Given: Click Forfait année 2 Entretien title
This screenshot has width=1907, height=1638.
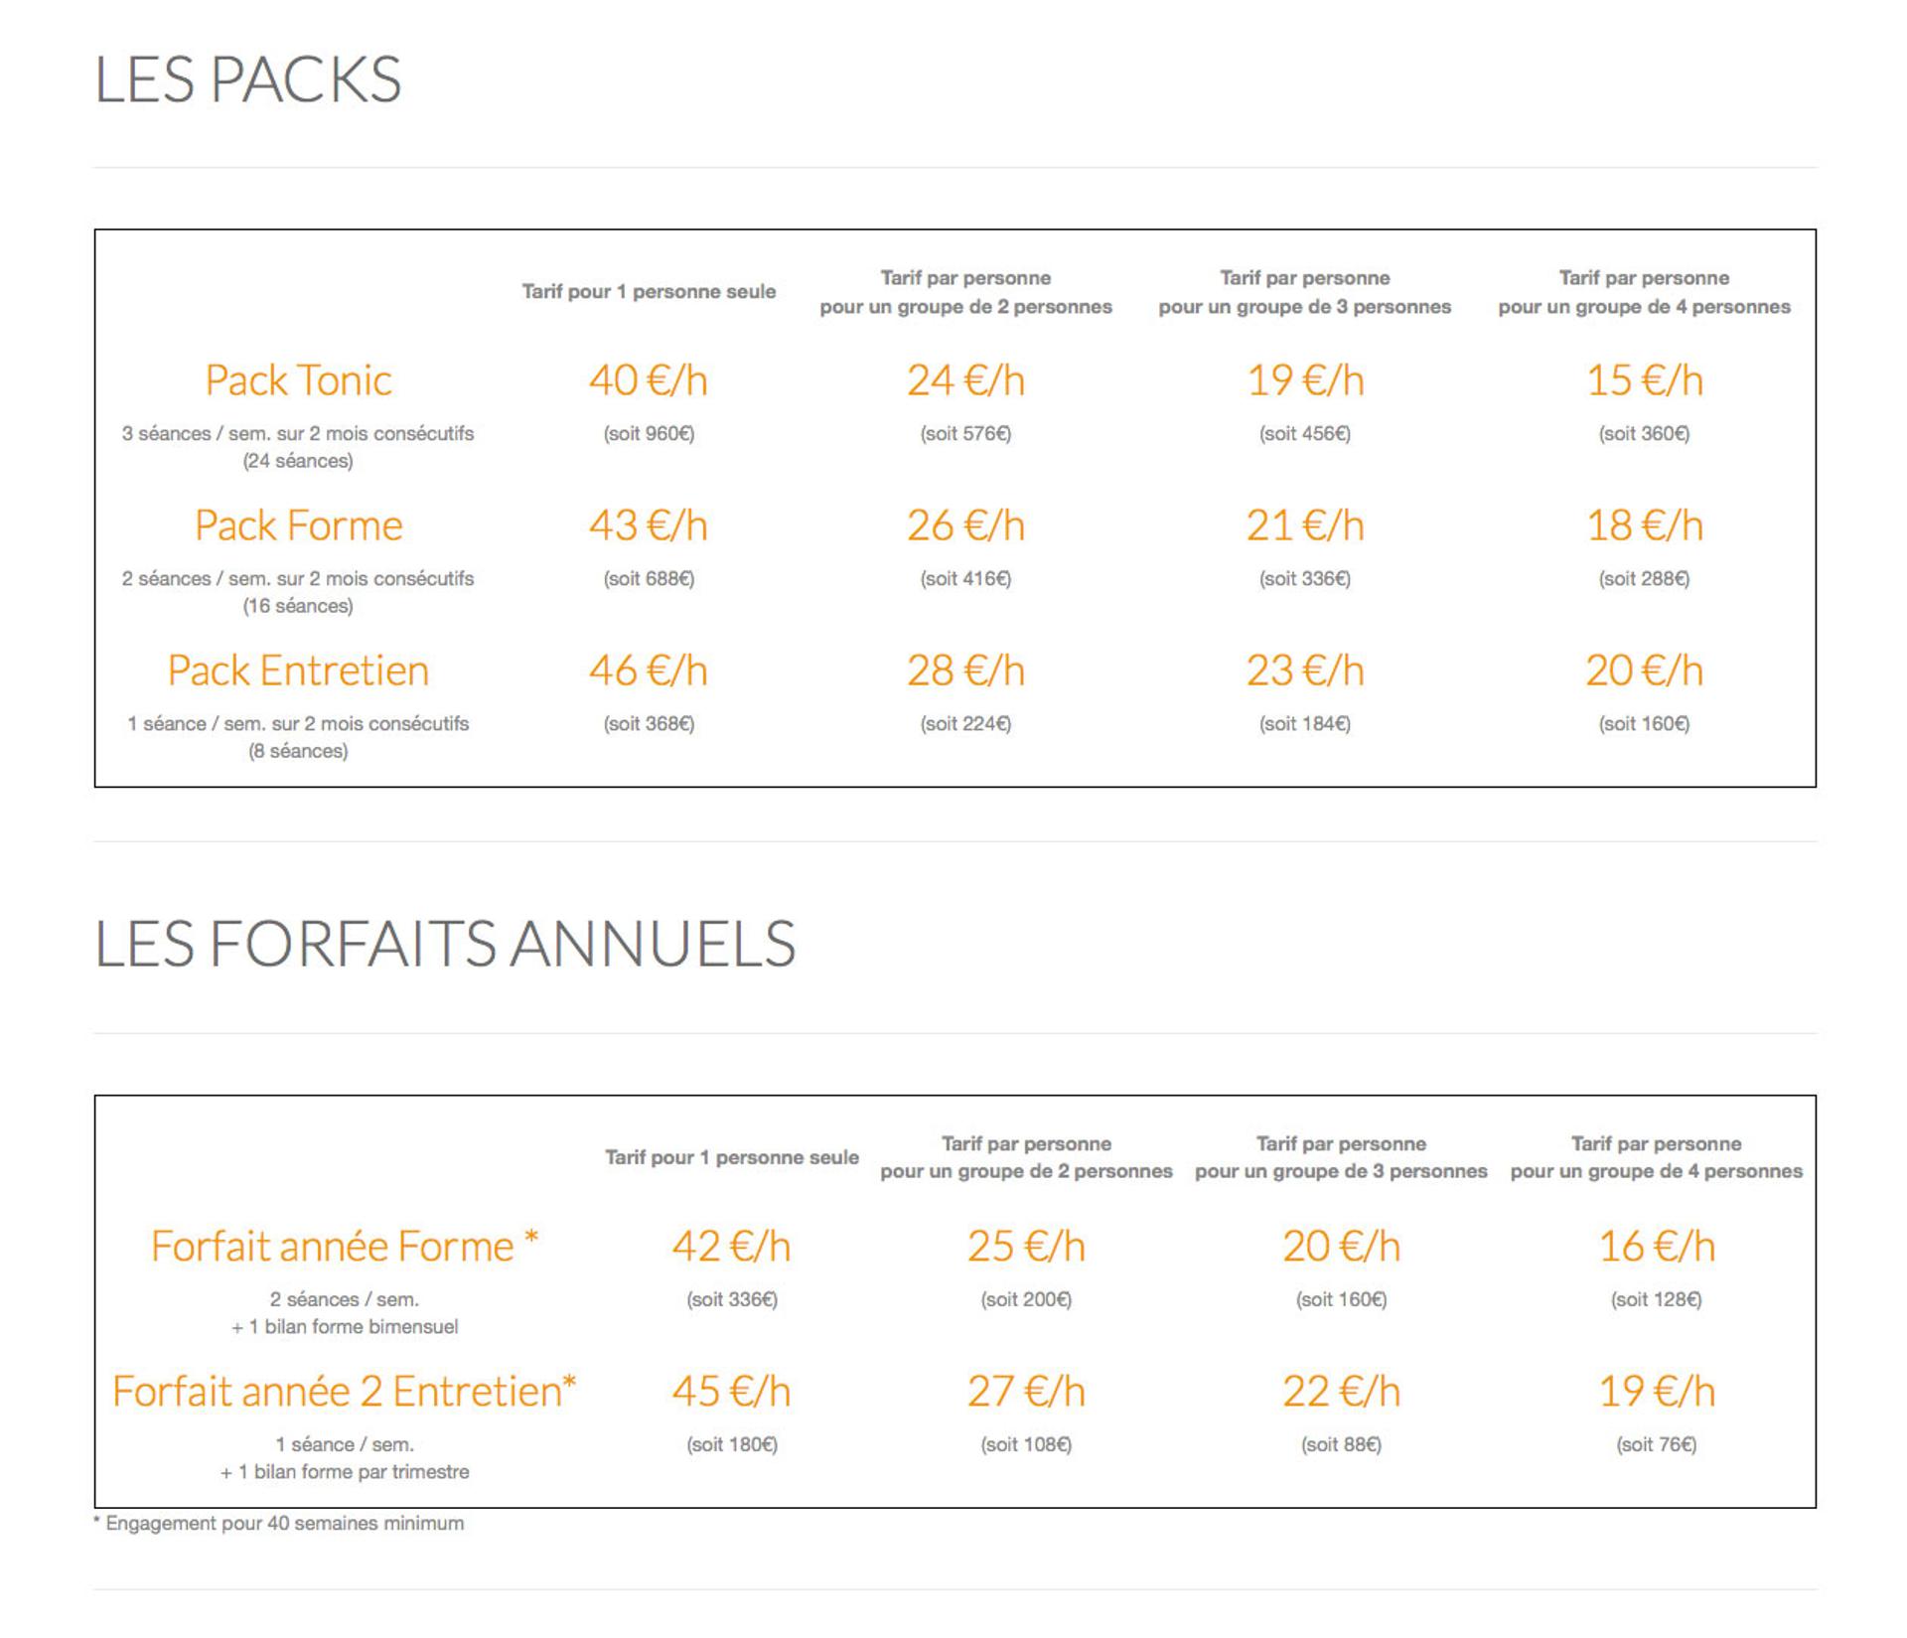Looking at the screenshot, I should click(x=345, y=1392).
